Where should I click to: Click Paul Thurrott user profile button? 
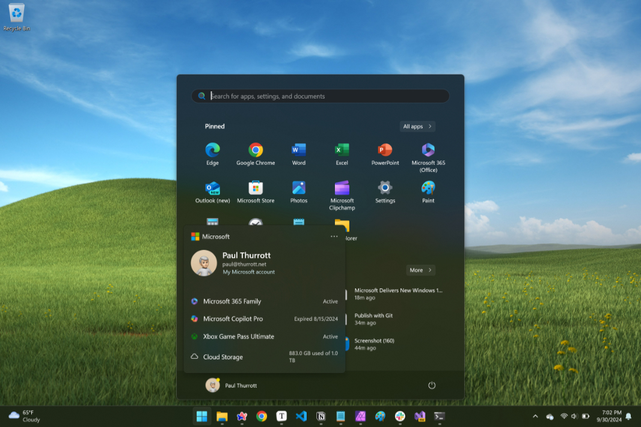(232, 386)
